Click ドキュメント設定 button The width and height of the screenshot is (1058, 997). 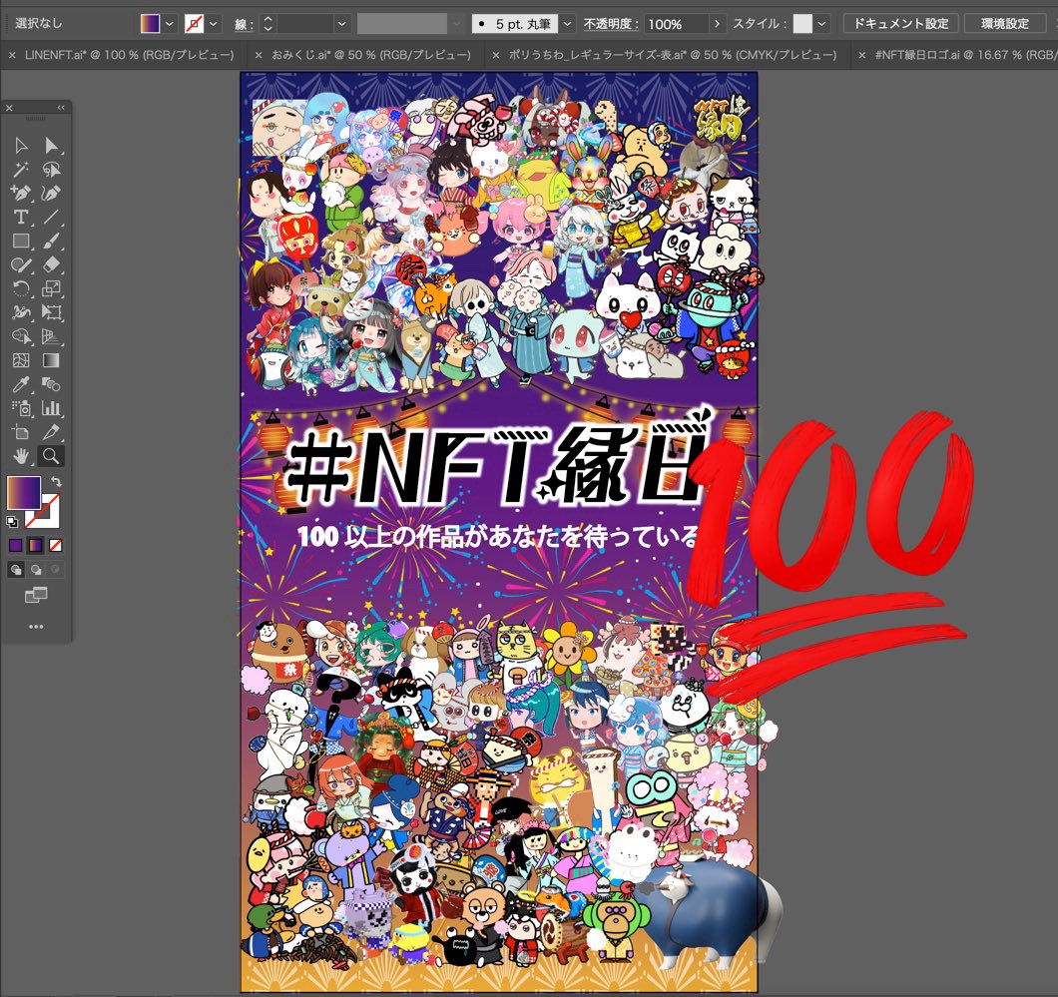tap(900, 24)
